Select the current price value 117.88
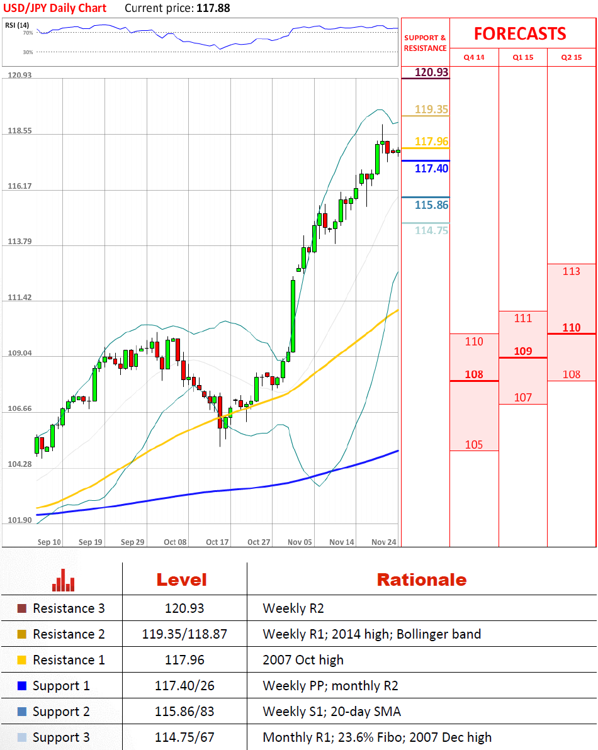Image resolution: width=598 pixels, height=750 pixels. tap(213, 8)
